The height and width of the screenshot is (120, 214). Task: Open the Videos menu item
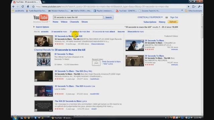pyautogui.click(x=64, y=22)
